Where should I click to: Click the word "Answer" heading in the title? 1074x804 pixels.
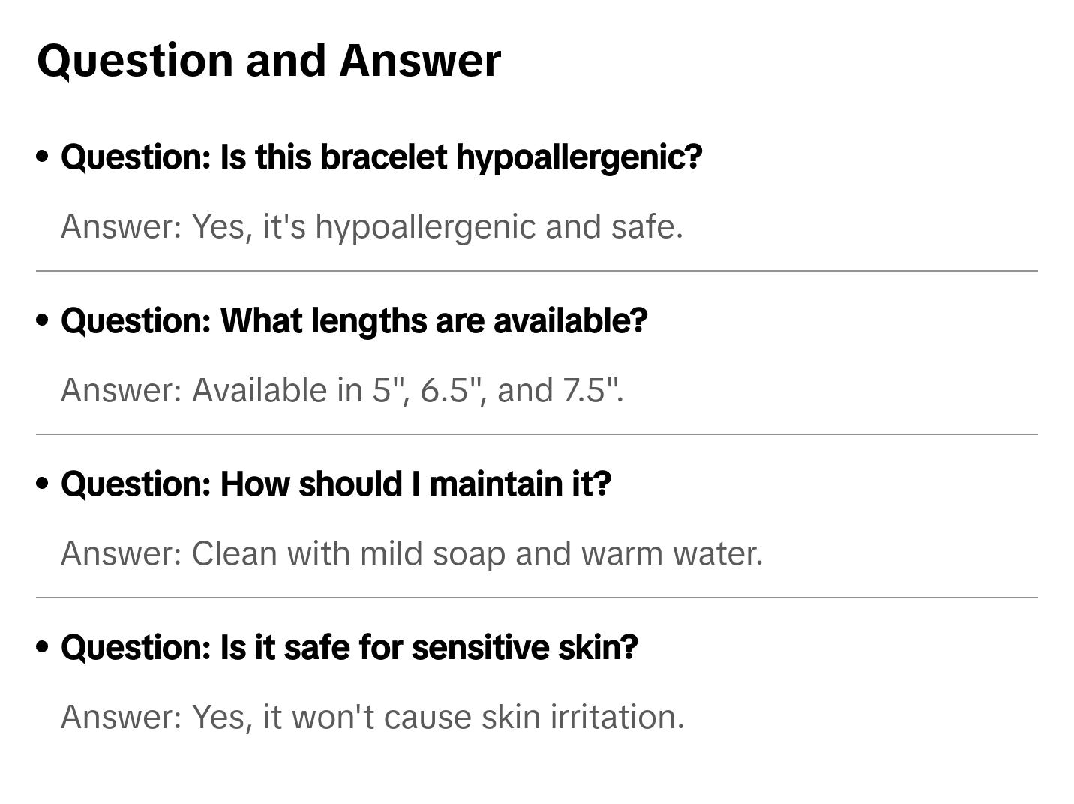click(419, 60)
